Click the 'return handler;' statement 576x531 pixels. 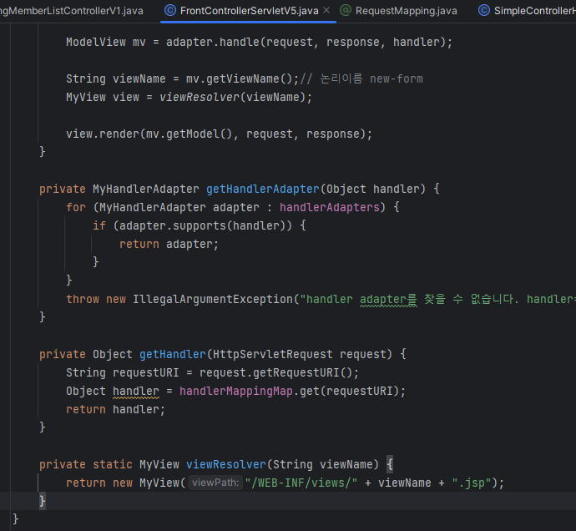pos(116,409)
